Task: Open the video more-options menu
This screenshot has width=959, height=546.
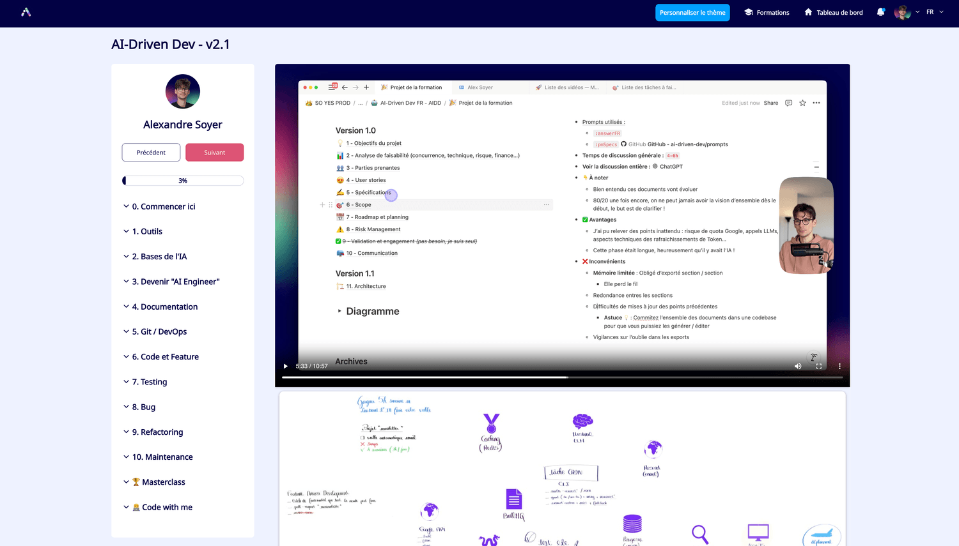Action: [x=839, y=366]
